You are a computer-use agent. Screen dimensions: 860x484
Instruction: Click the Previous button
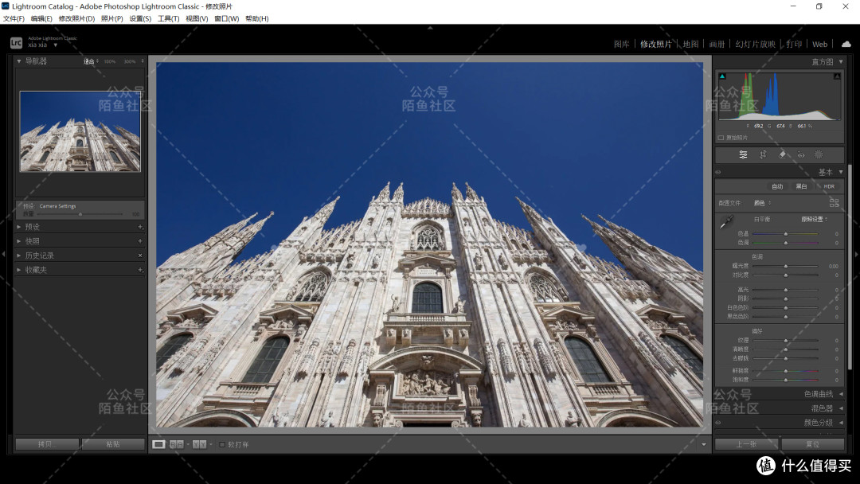pyautogui.click(x=746, y=444)
